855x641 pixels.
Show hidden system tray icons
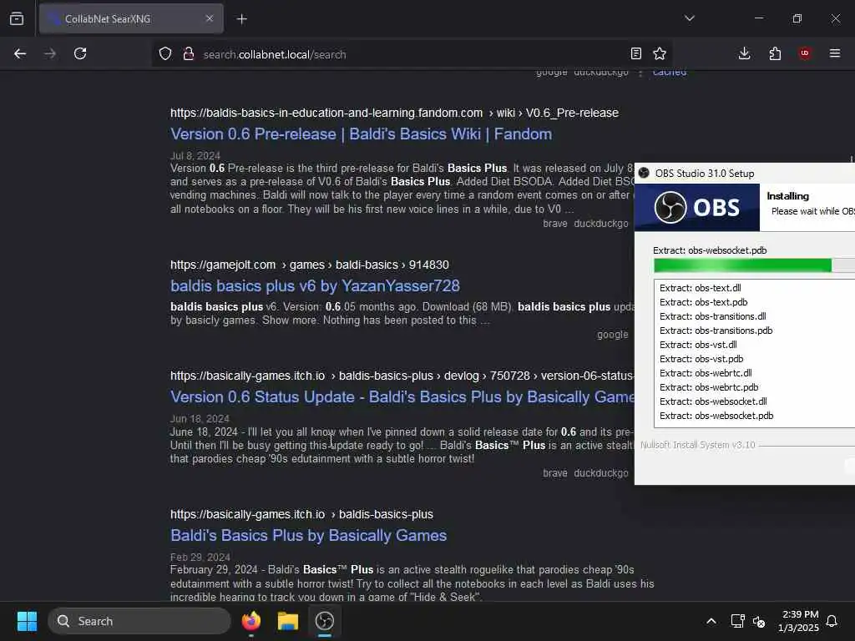711,621
